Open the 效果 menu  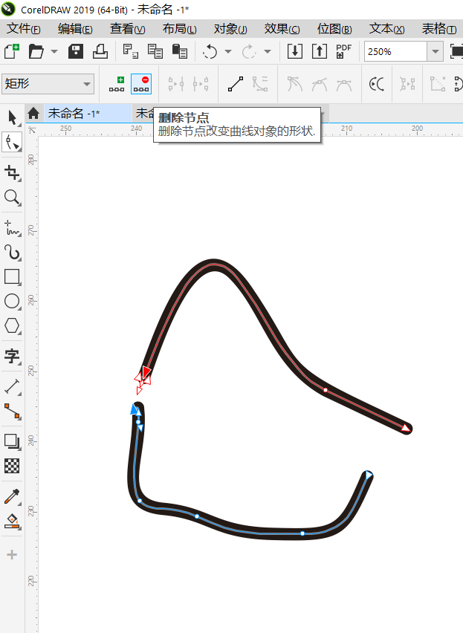[x=282, y=29]
